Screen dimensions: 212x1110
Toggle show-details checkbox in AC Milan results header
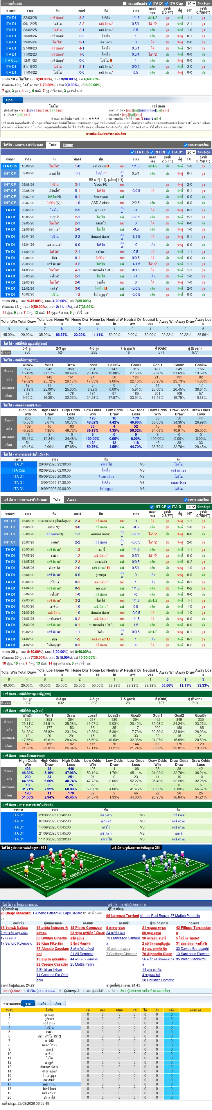[x=186, y=500]
